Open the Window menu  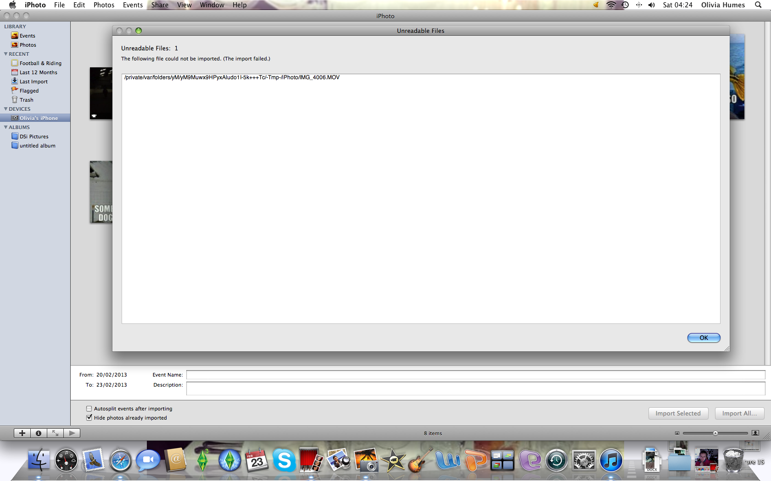[x=212, y=5]
